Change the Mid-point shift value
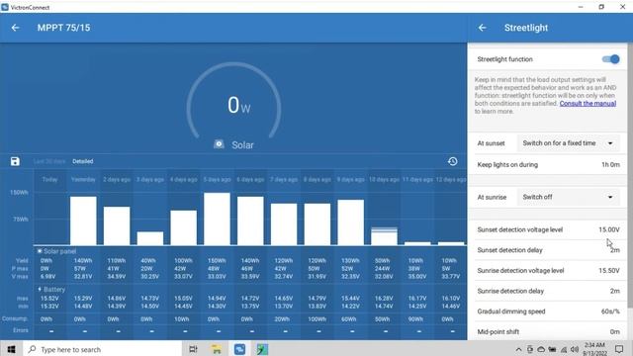633x356 pixels. (548, 332)
